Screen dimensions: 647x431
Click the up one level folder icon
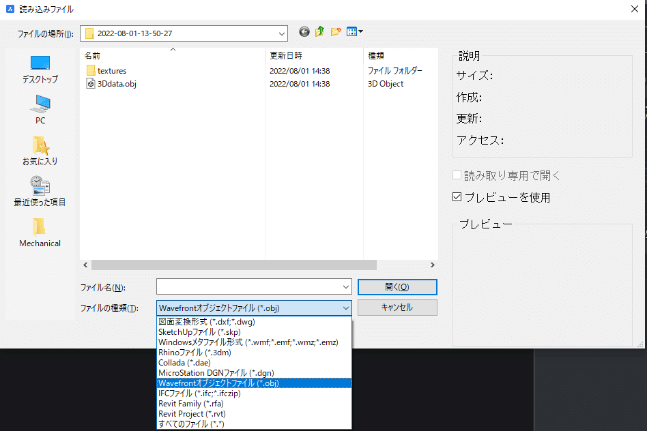(320, 31)
